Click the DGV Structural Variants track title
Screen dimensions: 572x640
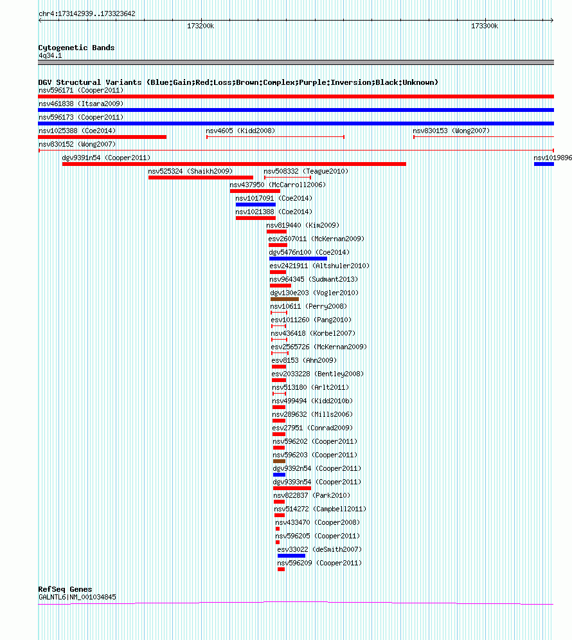[x=238, y=82]
